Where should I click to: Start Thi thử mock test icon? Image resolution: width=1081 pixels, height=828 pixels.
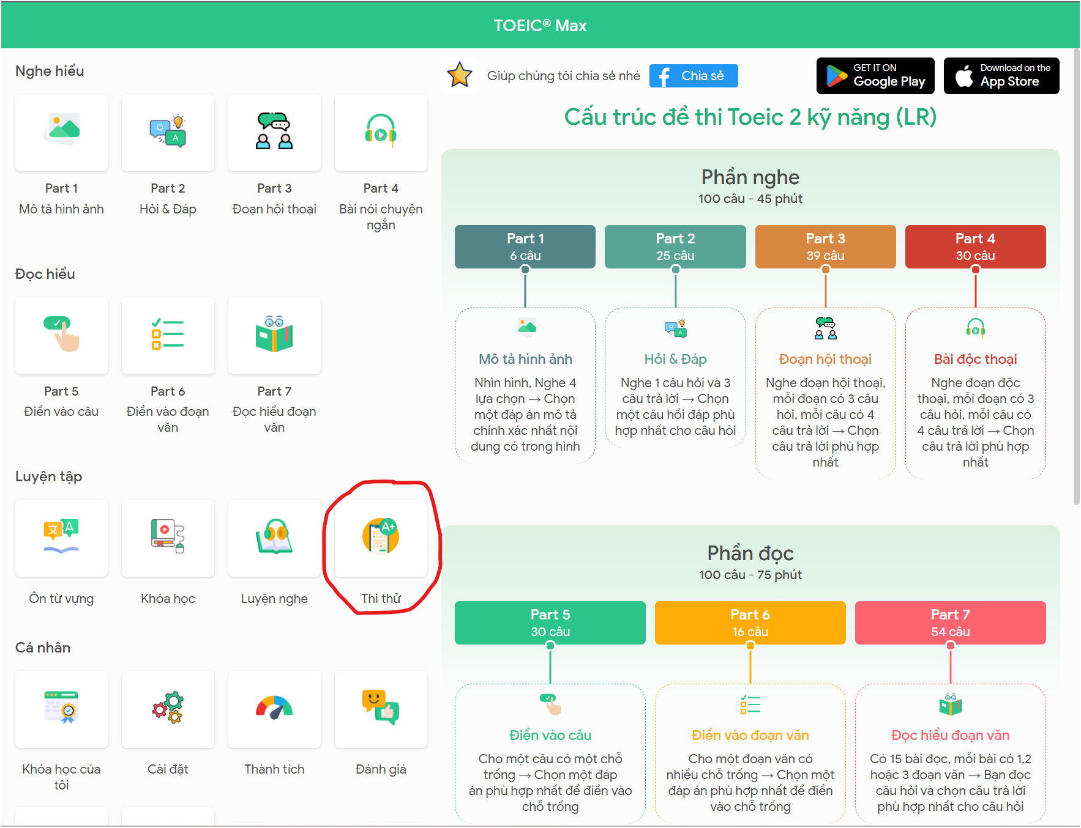point(381,538)
